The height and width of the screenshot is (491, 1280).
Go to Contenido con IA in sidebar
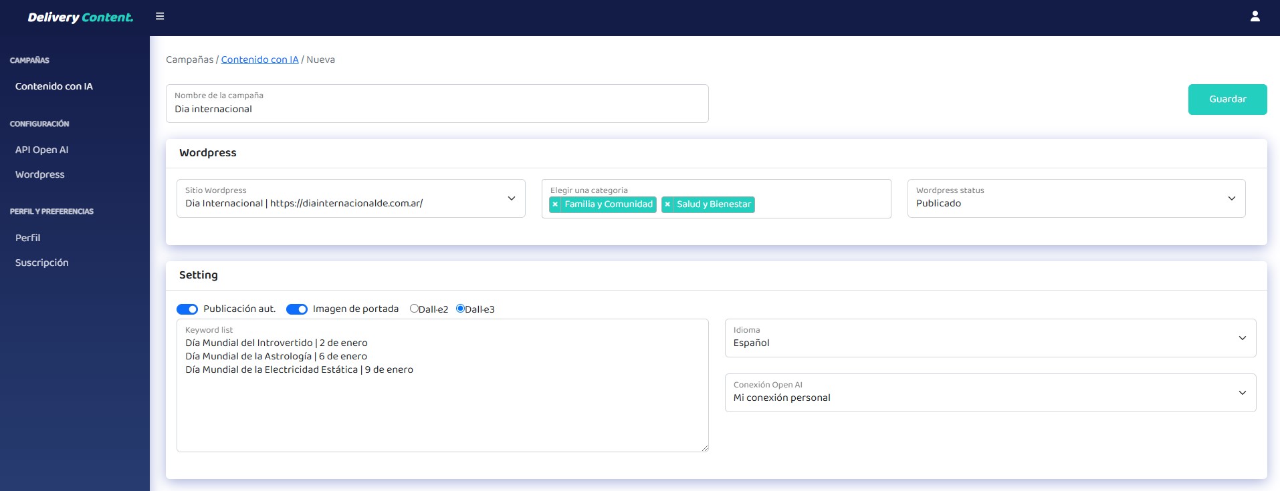54,86
